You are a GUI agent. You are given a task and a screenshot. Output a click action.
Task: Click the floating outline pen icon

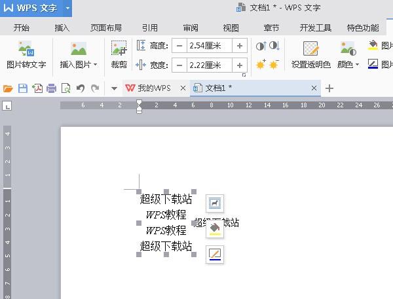(x=215, y=255)
